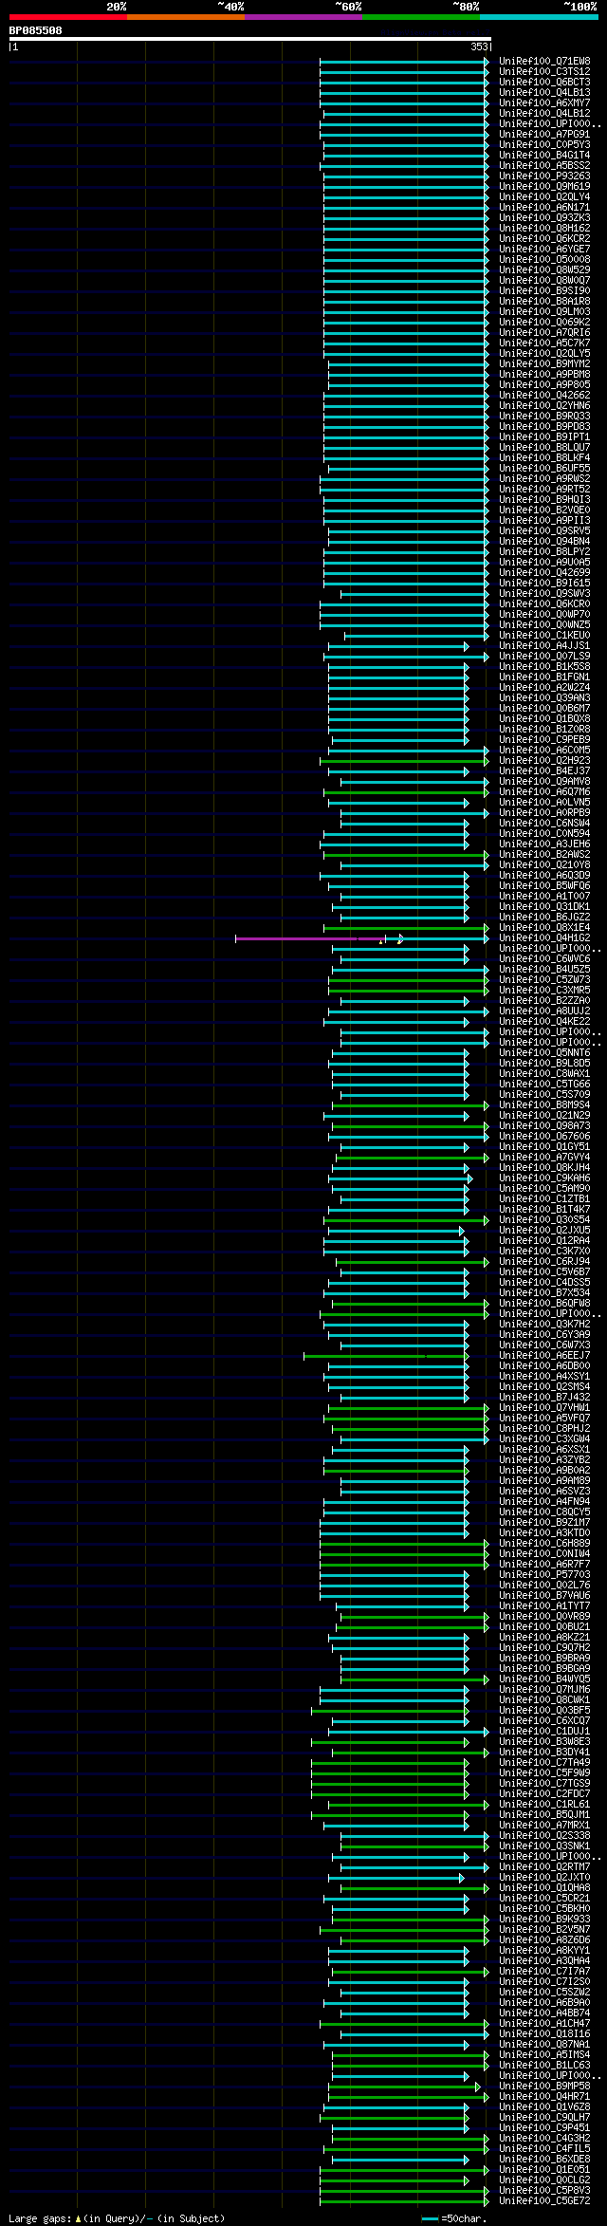This screenshot has width=607, height=2226.
Task: Select label UniRef100_Q9M619
Action: pyautogui.click(x=544, y=186)
